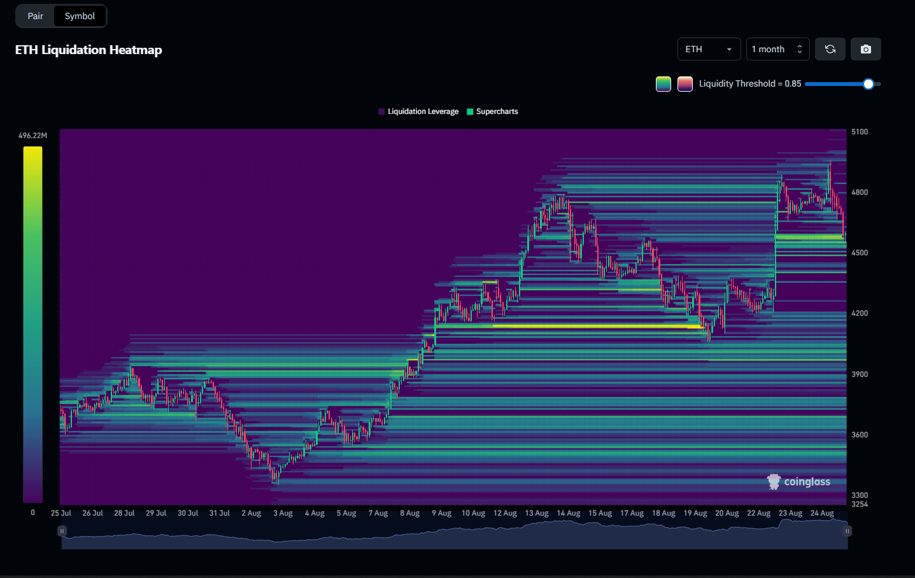Click the 14 Aug date on the time axis
The image size is (915, 578).
568,513
